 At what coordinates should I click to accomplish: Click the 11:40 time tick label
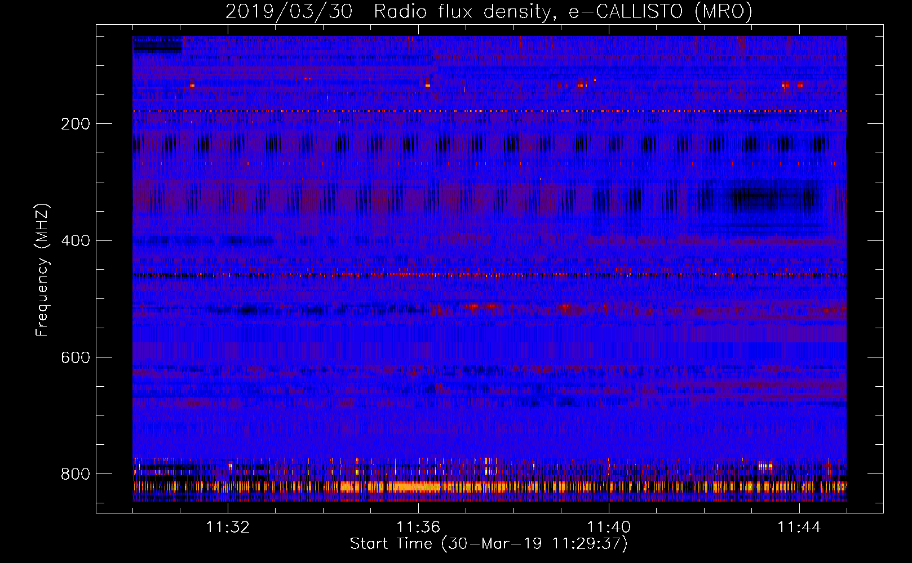609,528
